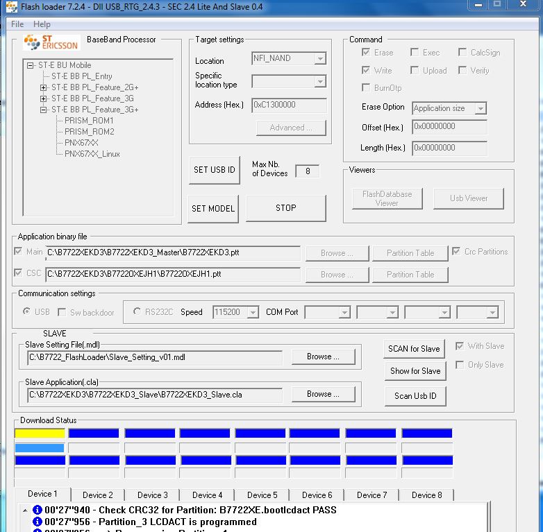The height and width of the screenshot is (532, 543).
Task: Click the Show for Slave button
Action: click(415, 371)
